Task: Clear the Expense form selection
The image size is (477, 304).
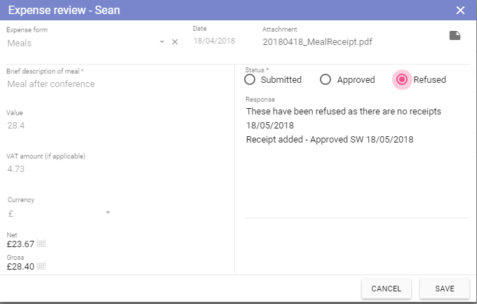Action: (175, 42)
